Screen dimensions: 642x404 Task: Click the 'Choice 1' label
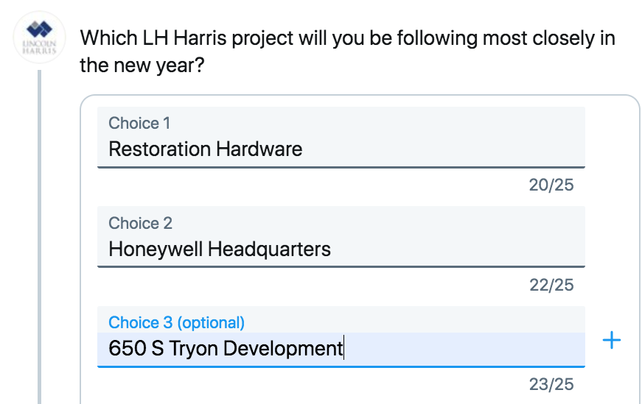click(x=139, y=123)
